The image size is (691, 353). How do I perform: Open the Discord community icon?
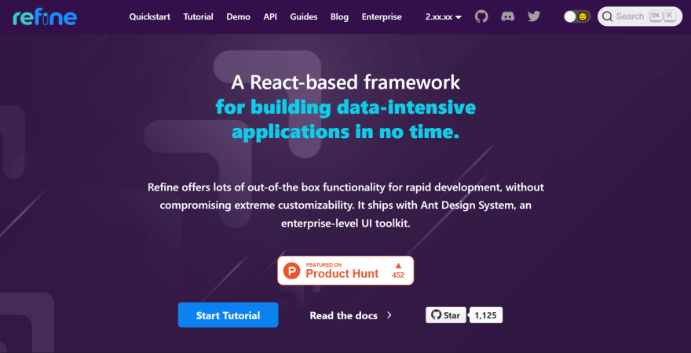pos(508,16)
